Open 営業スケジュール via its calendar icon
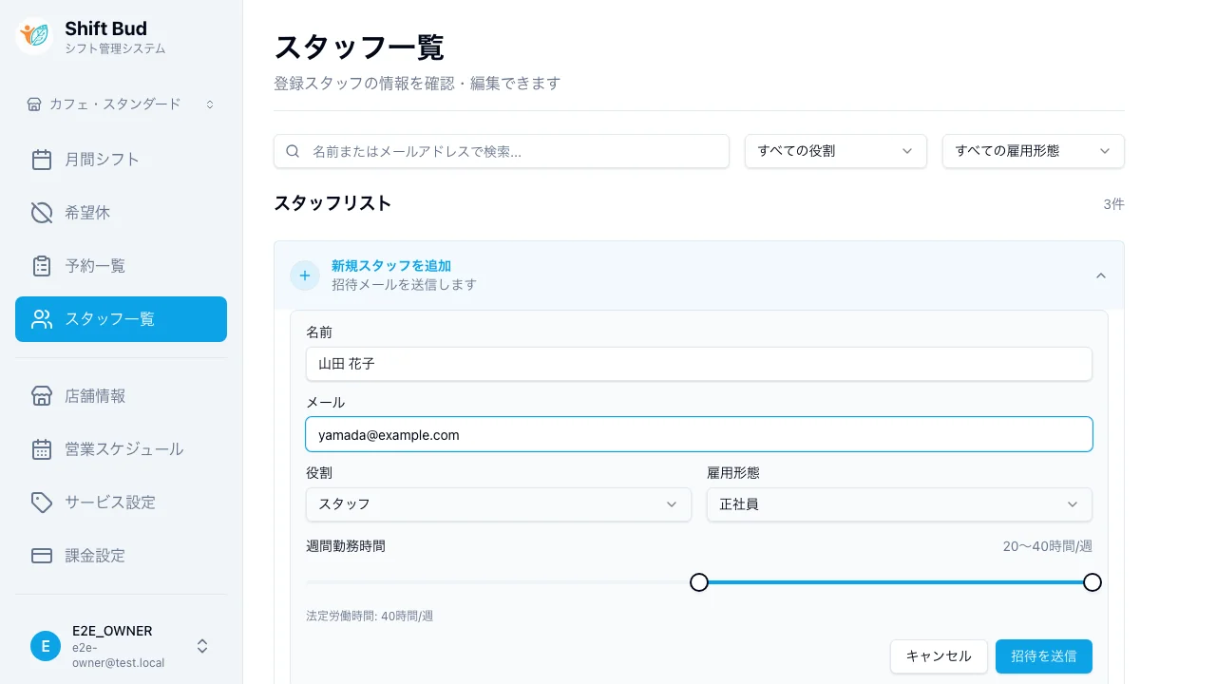The image size is (1216, 684). tap(42, 449)
